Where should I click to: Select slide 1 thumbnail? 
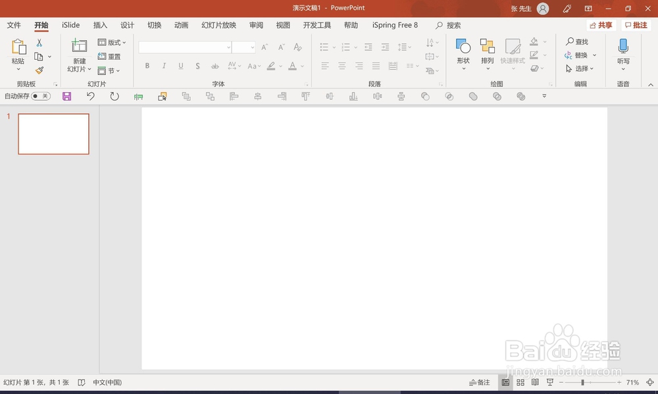(x=54, y=134)
